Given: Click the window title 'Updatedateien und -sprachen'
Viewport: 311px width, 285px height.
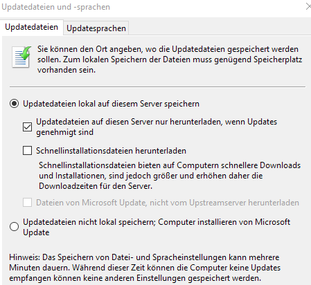Looking at the screenshot, I should click(55, 7).
